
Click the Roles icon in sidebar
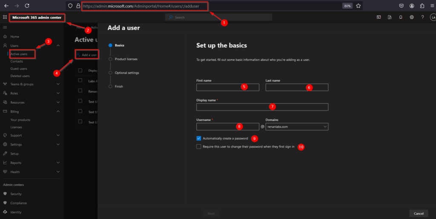click(x=5, y=93)
